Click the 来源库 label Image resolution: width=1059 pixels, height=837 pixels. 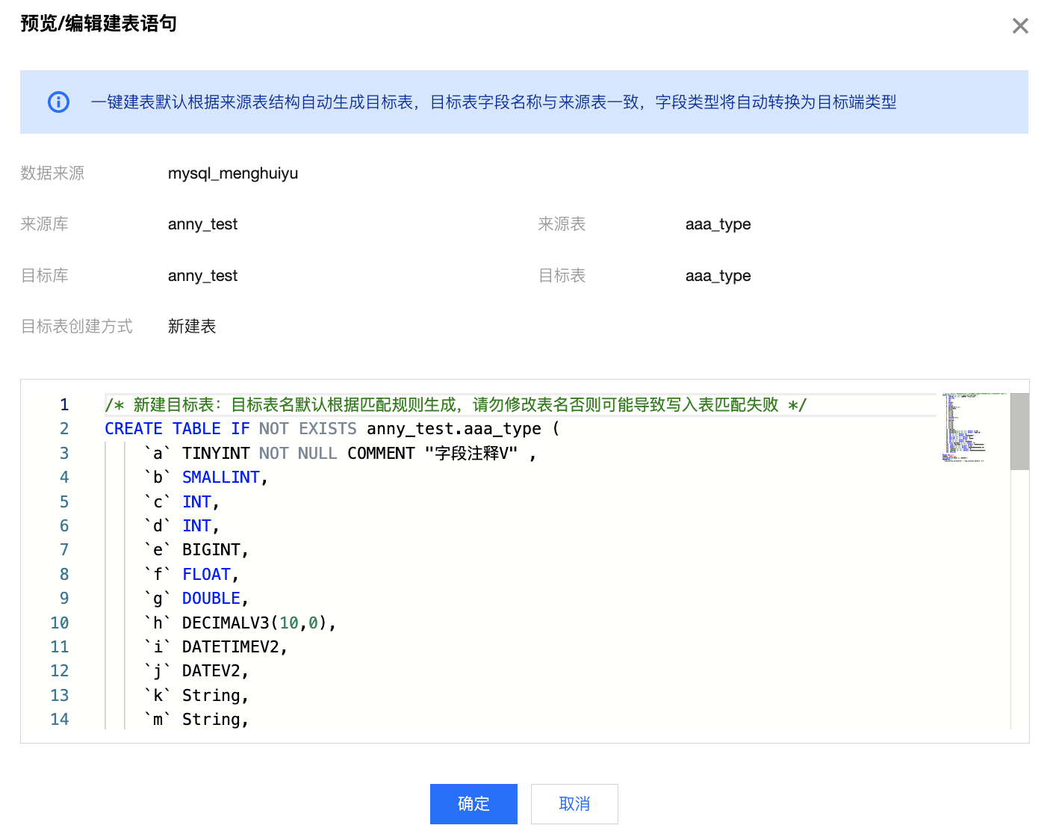pos(45,224)
